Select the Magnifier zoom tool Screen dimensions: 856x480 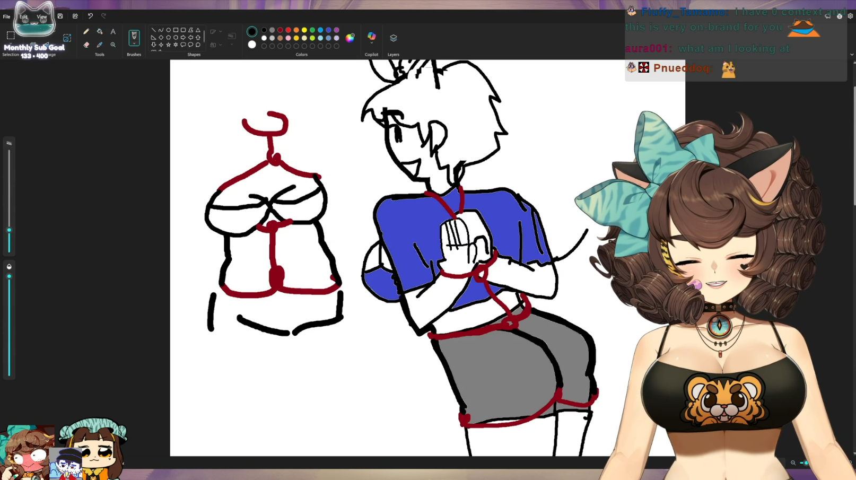(113, 45)
